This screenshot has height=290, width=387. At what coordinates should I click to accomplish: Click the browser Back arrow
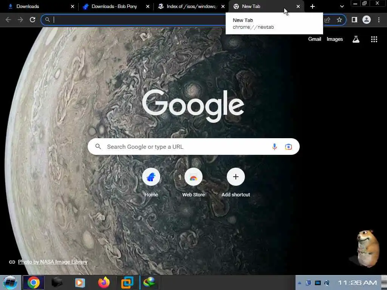point(8,20)
